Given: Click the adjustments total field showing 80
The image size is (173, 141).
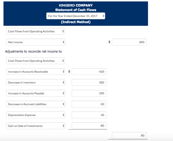Looking at the screenshot, I should tap(129, 135).
